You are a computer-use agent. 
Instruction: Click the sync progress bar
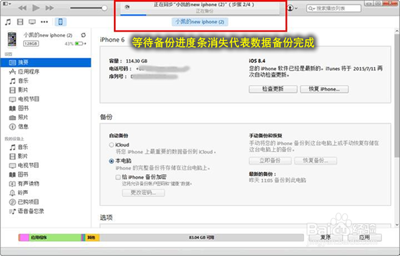tap(200, 15)
